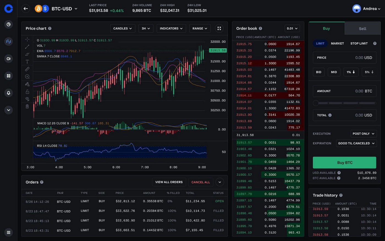Switch to the Sell tab
The height and width of the screenshot is (241, 385).
click(362, 28)
